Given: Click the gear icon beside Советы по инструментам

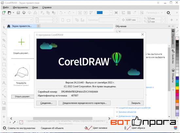Looking at the screenshot, I should pyautogui.click(x=5, y=128).
